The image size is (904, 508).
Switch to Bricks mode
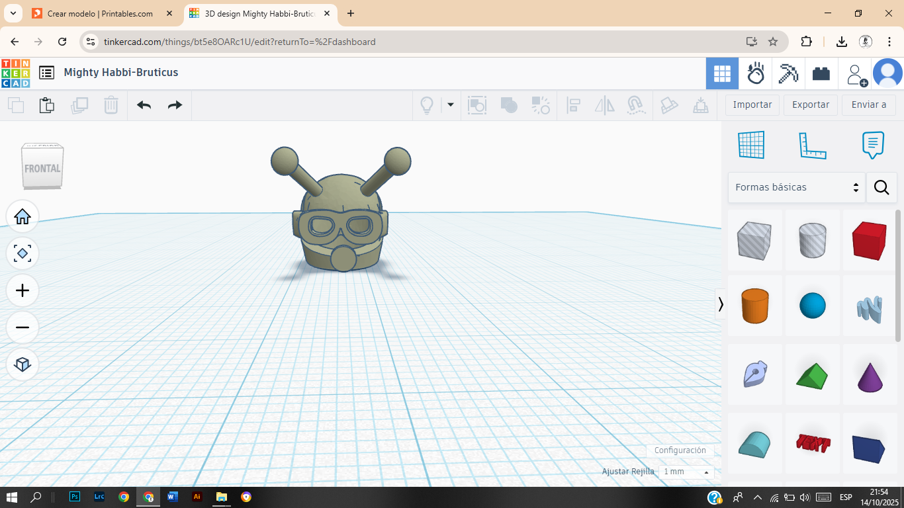[821, 73]
